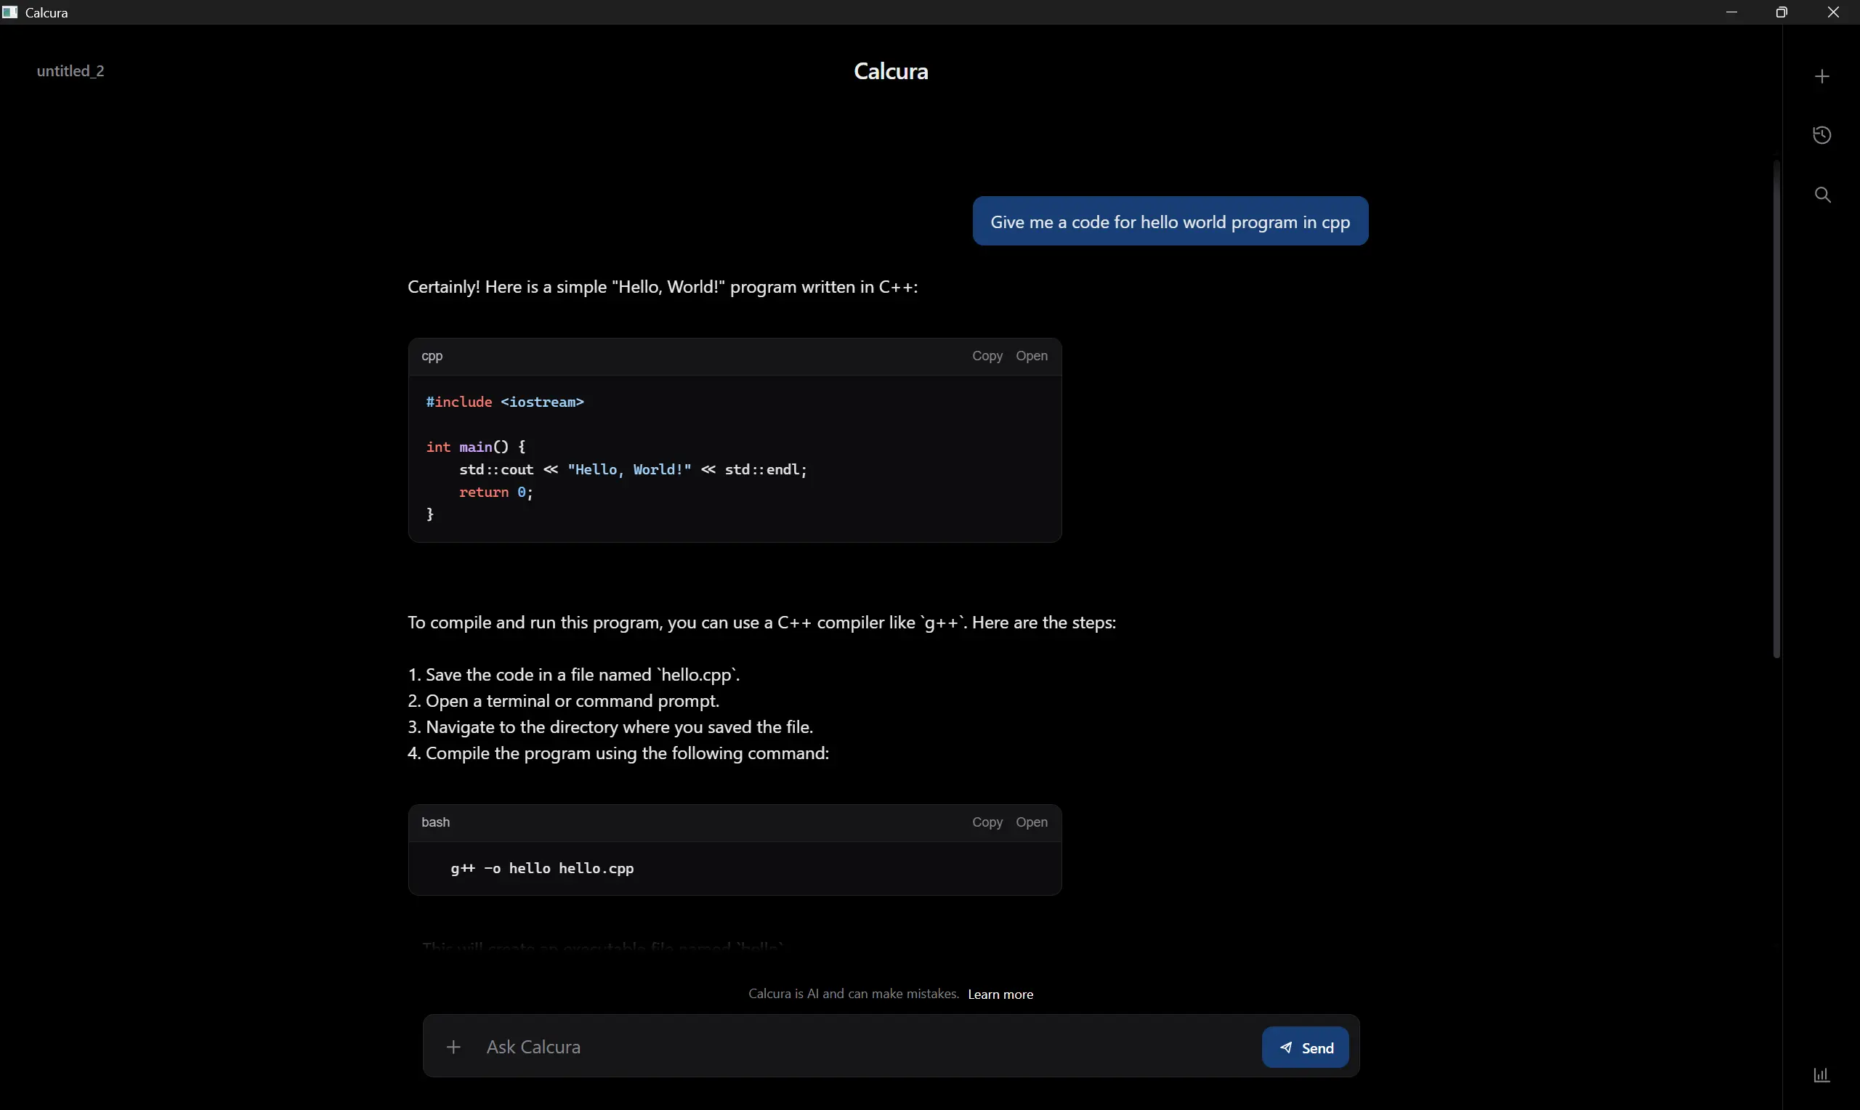The height and width of the screenshot is (1110, 1860).
Task: Click step 3 Navigate to directory line
Action: 610,727
